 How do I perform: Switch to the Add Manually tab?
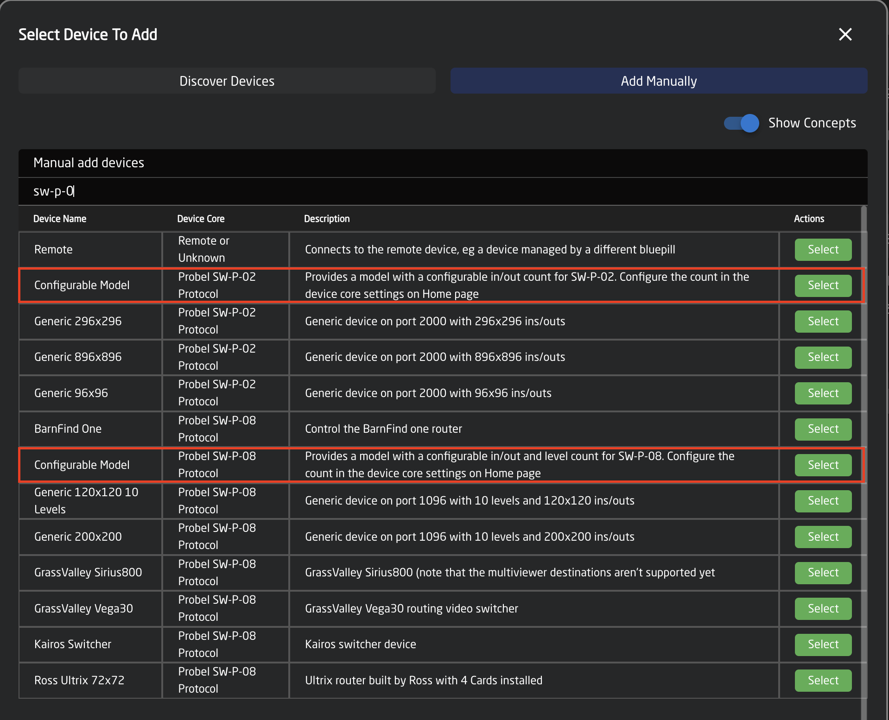click(x=659, y=81)
